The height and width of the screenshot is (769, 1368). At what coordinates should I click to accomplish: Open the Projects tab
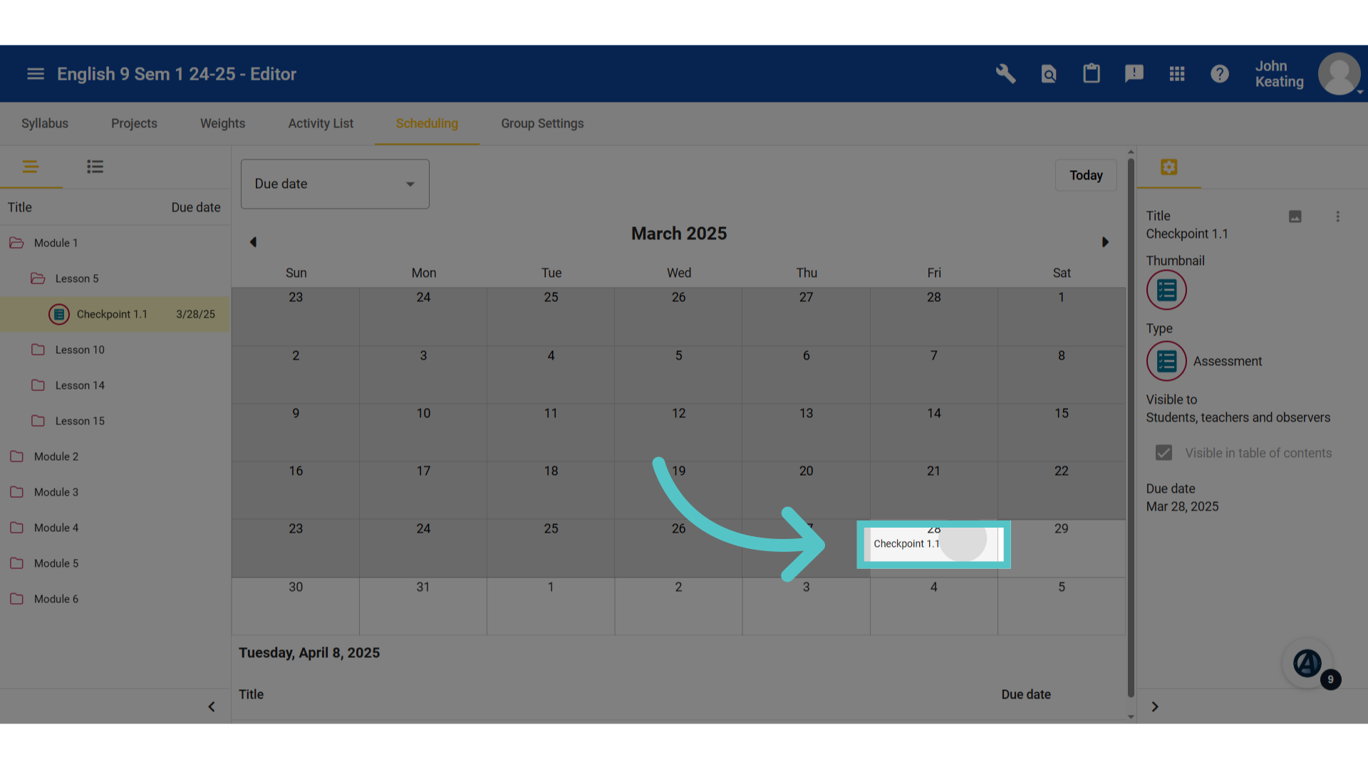(x=134, y=123)
